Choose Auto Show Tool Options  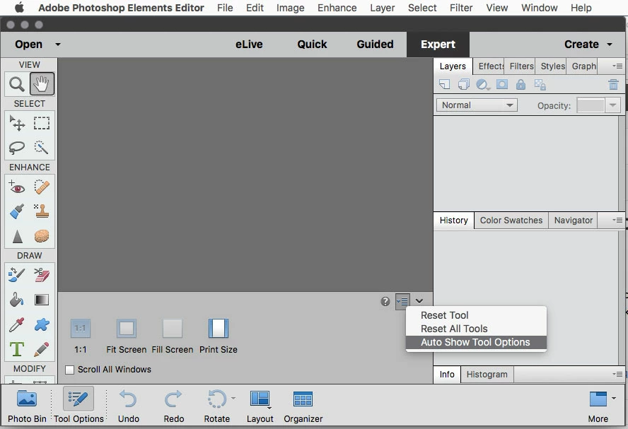[476, 342]
